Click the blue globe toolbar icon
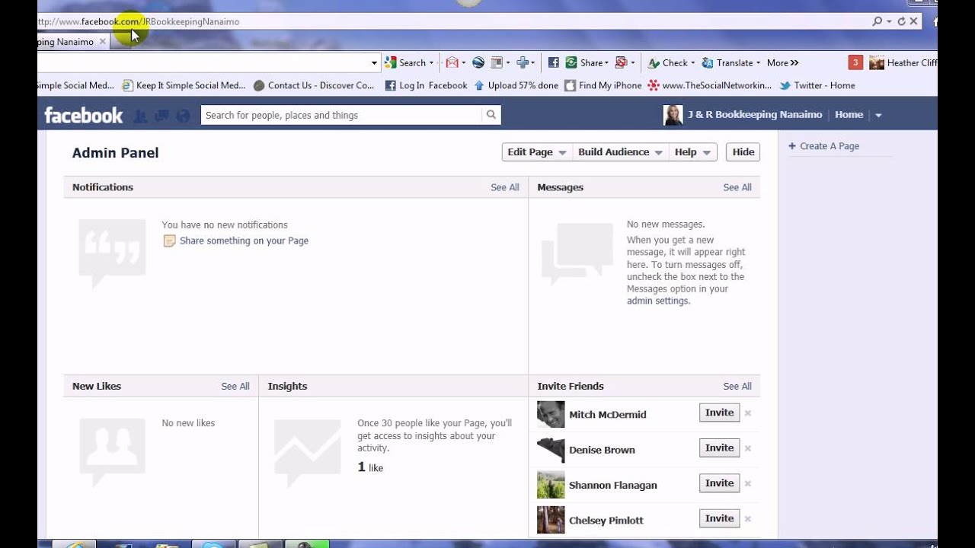This screenshot has height=548, width=975. pyautogui.click(x=478, y=63)
